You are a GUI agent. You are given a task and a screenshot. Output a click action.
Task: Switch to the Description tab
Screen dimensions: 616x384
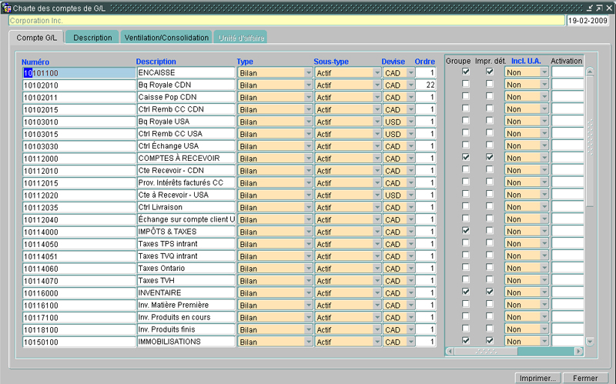click(x=92, y=38)
